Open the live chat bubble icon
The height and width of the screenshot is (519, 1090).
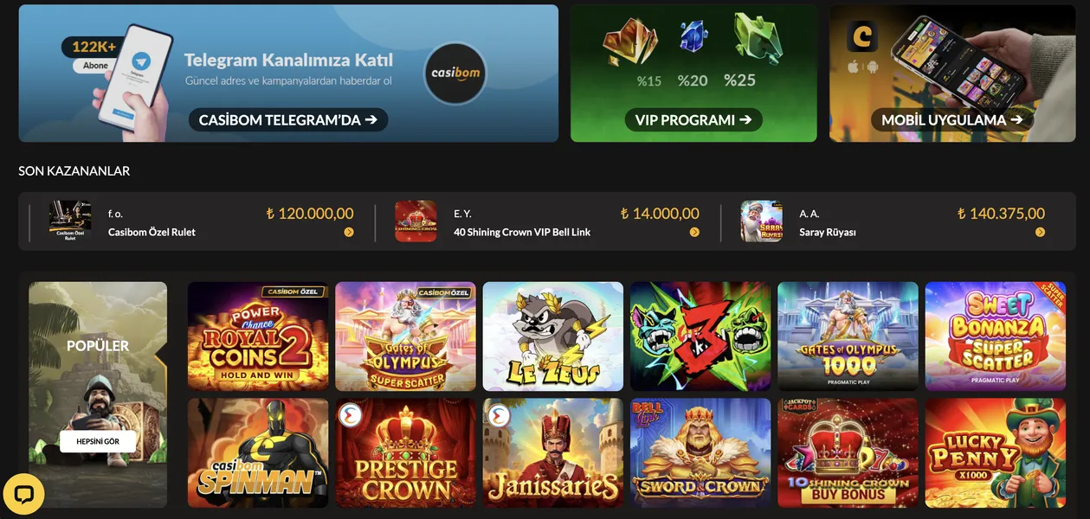tap(23, 494)
